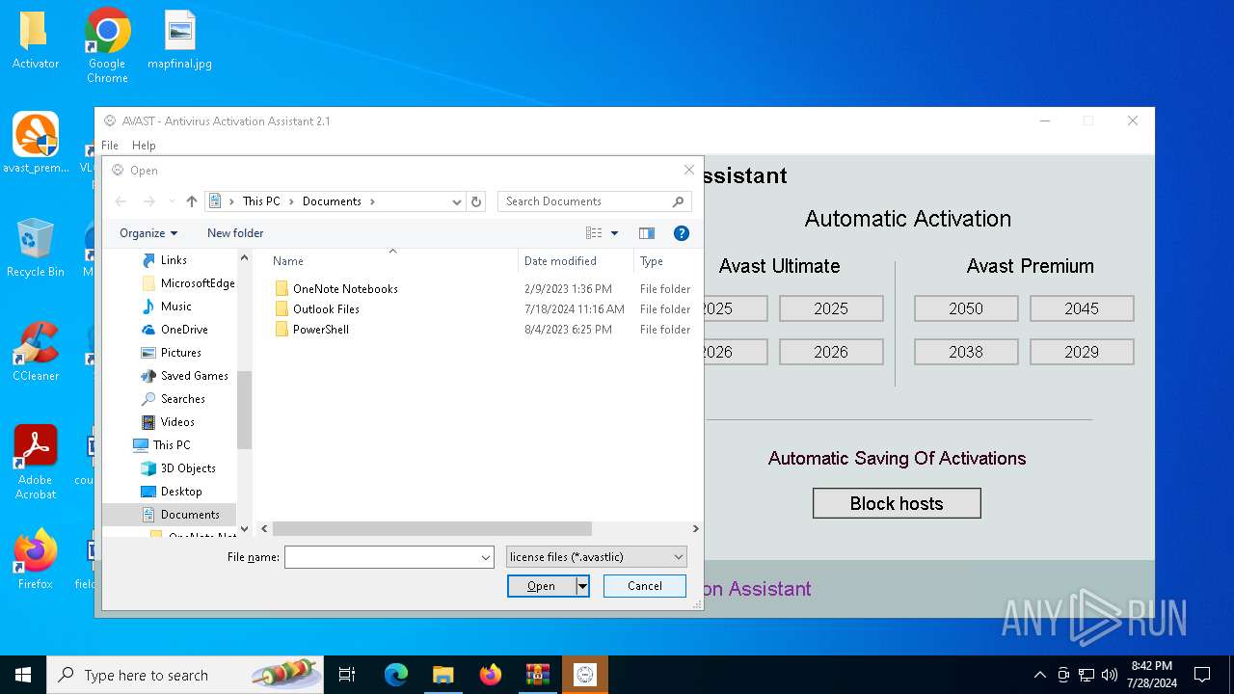This screenshot has height=694, width=1234.
Task: Open the notification center
Action: pos(1202,675)
